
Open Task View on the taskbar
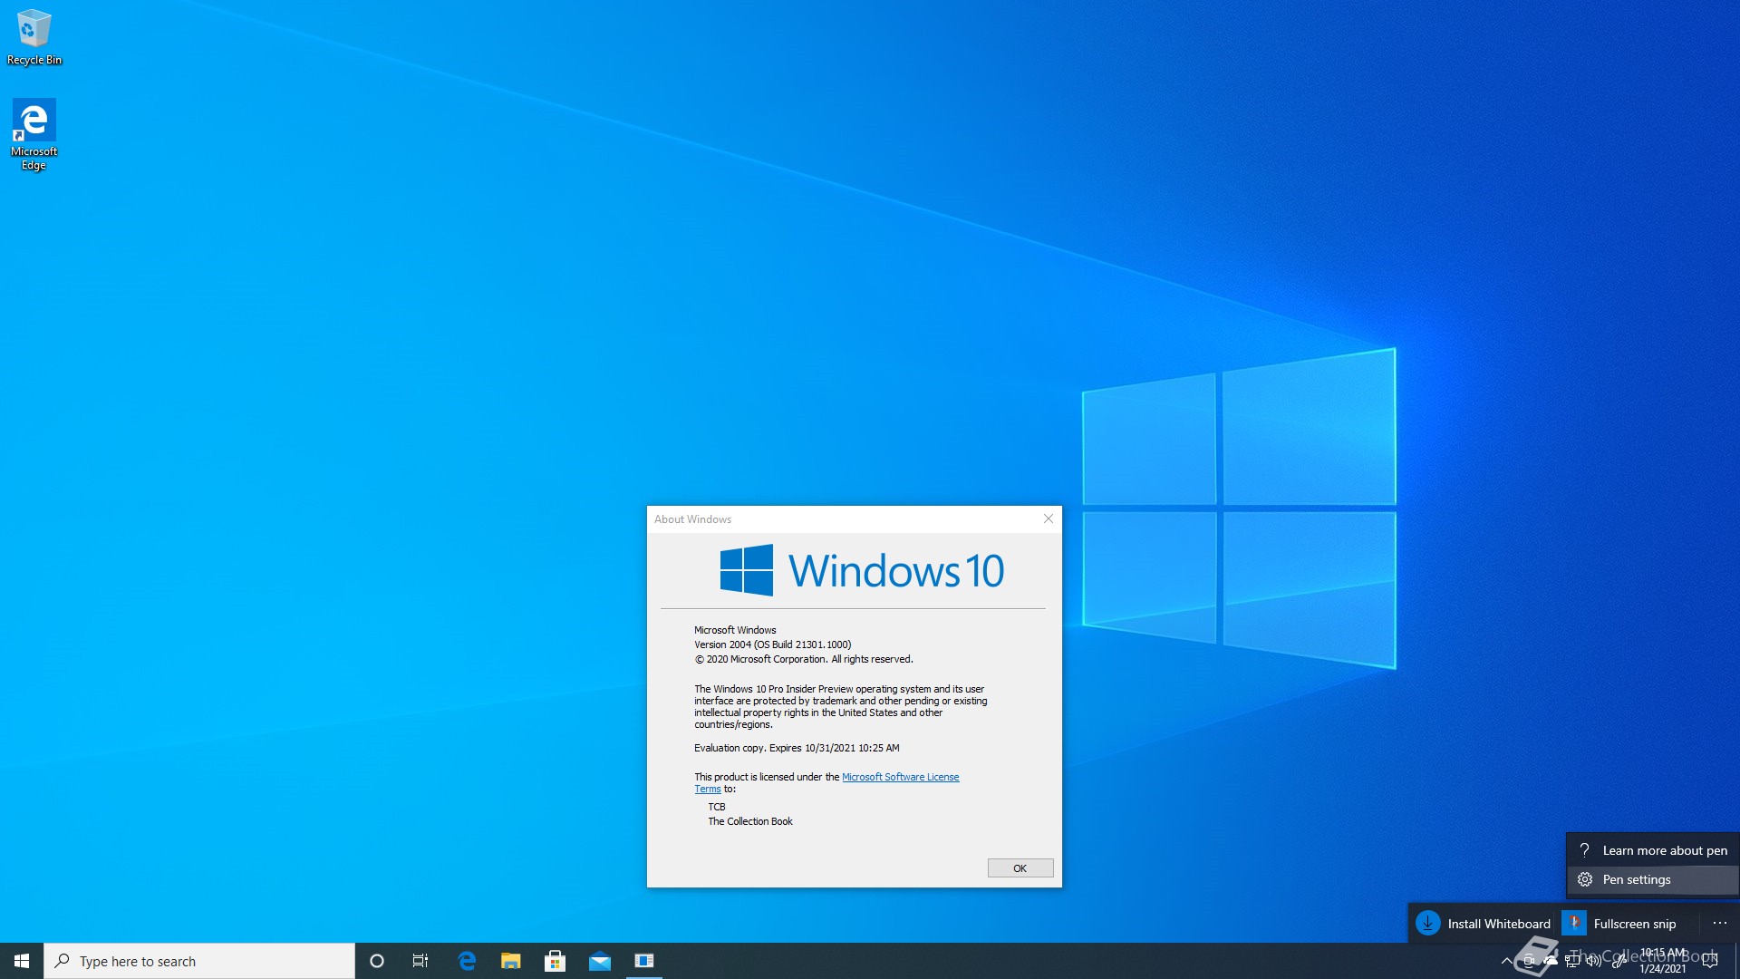[x=420, y=961]
